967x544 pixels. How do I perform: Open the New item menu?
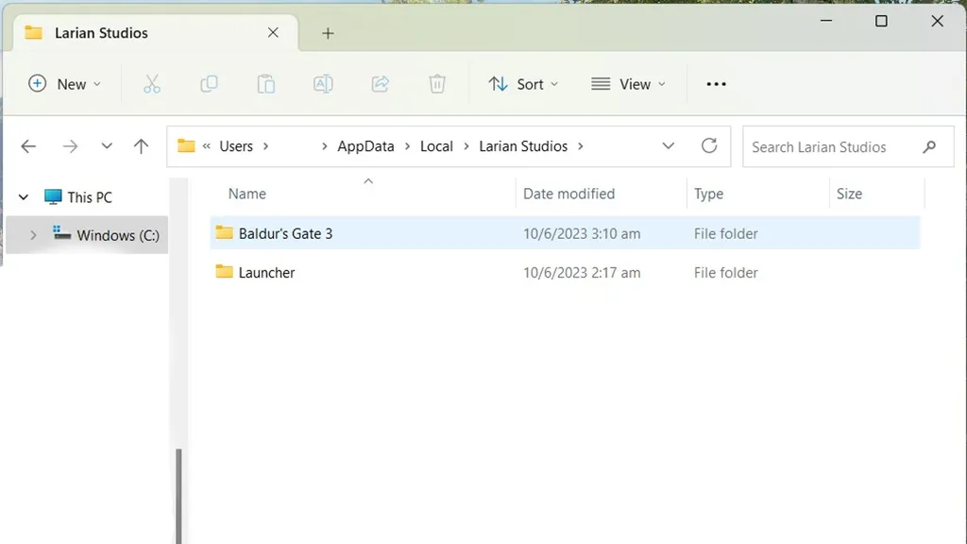pyautogui.click(x=64, y=84)
